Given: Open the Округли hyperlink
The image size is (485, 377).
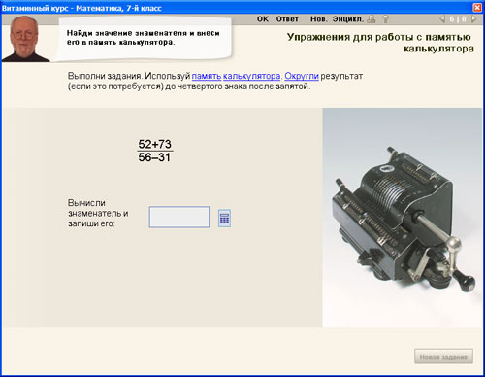Looking at the screenshot, I should [x=302, y=76].
